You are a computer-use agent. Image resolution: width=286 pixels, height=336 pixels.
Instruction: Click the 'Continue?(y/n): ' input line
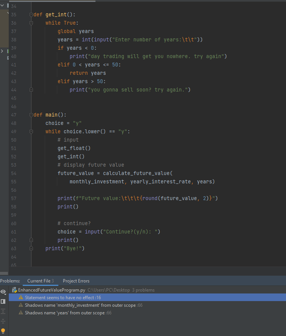(x=109, y=232)
